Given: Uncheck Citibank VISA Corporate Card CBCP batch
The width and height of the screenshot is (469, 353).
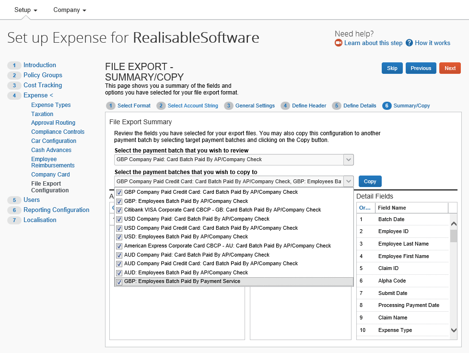Looking at the screenshot, I should click(119, 210).
